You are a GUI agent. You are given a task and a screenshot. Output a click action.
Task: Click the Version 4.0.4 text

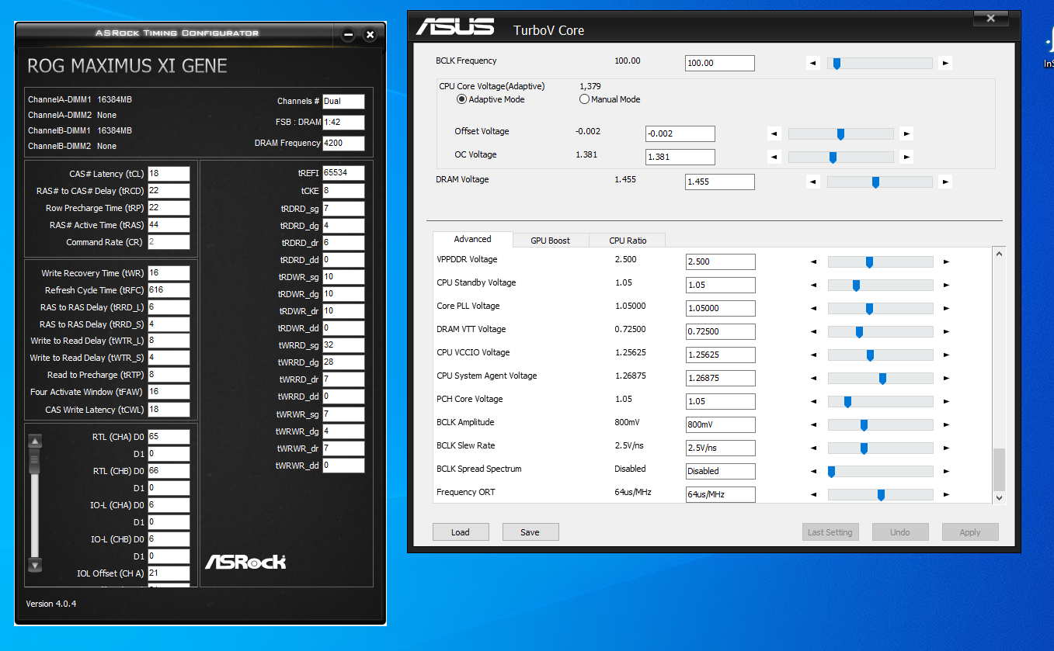[x=51, y=604]
